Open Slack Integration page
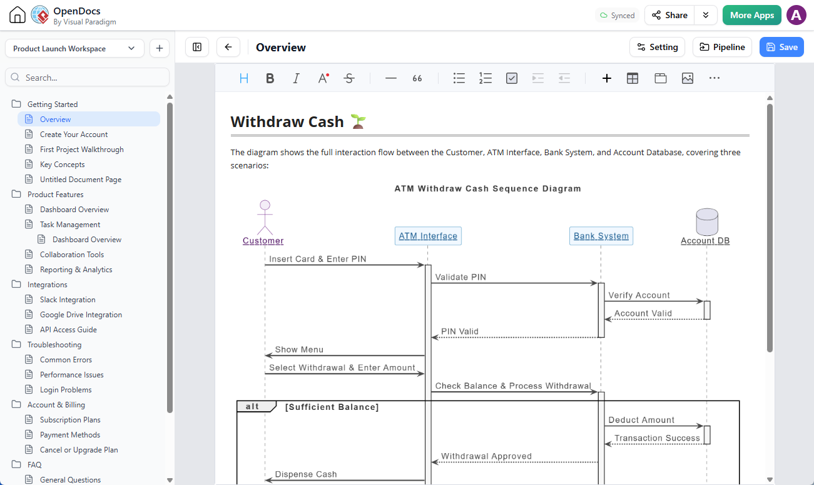Image resolution: width=814 pixels, height=485 pixels. [x=68, y=300]
